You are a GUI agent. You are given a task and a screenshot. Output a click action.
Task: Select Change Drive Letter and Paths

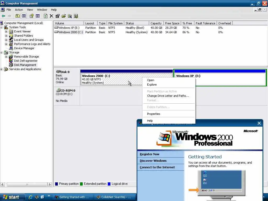coord(169,96)
